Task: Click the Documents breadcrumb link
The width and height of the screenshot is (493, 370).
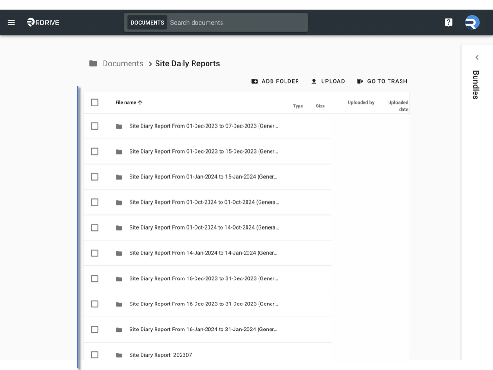Action: [x=122, y=63]
